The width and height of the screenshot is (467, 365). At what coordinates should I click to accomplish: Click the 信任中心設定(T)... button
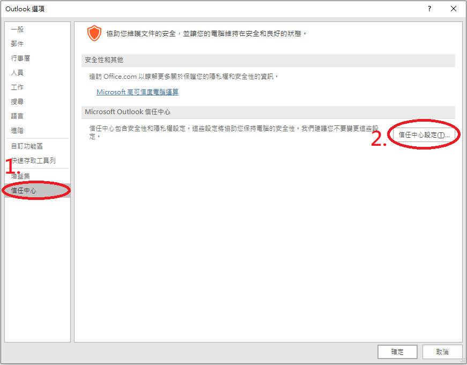click(424, 135)
